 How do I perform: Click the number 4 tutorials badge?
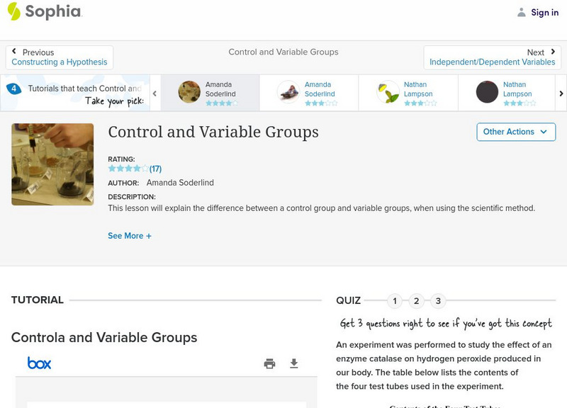click(x=13, y=89)
